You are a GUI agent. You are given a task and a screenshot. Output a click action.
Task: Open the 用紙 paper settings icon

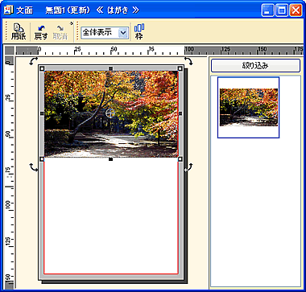click(x=19, y=32)
